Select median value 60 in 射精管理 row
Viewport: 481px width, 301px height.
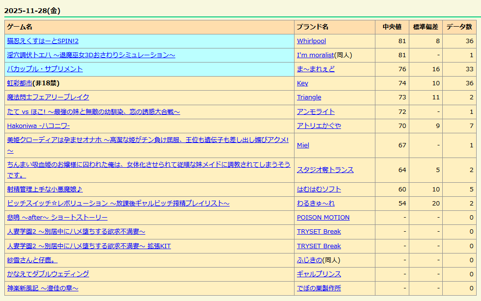pos(402,190)
